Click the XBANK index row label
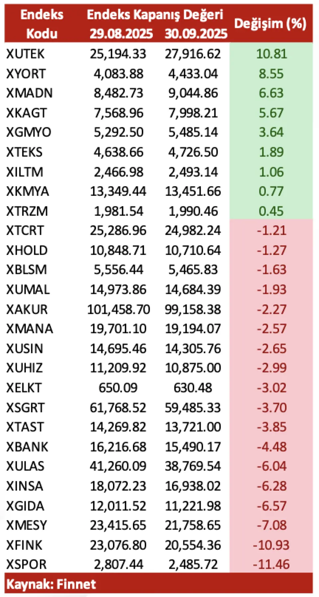Viewport: 319px width, 597px height. click(27, 447)
